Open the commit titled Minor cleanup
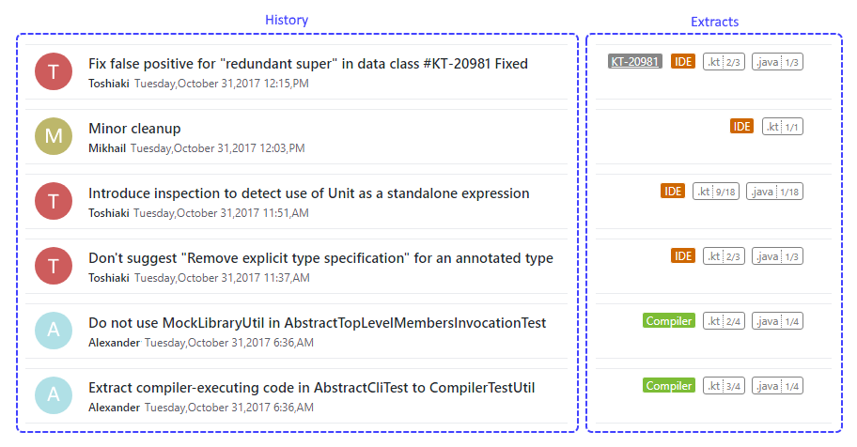Image resolution: width=857 pixels, height=447 pixels. point(134,129)
